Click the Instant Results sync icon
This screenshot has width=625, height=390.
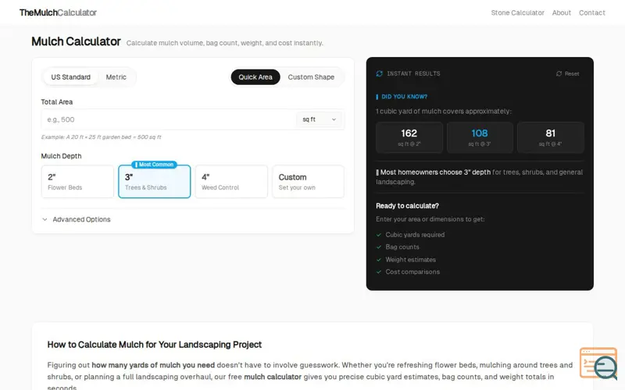click(x=379, y=73)
